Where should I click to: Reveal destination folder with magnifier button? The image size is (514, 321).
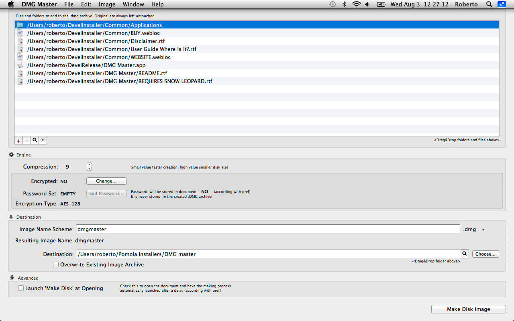[465, 254]
